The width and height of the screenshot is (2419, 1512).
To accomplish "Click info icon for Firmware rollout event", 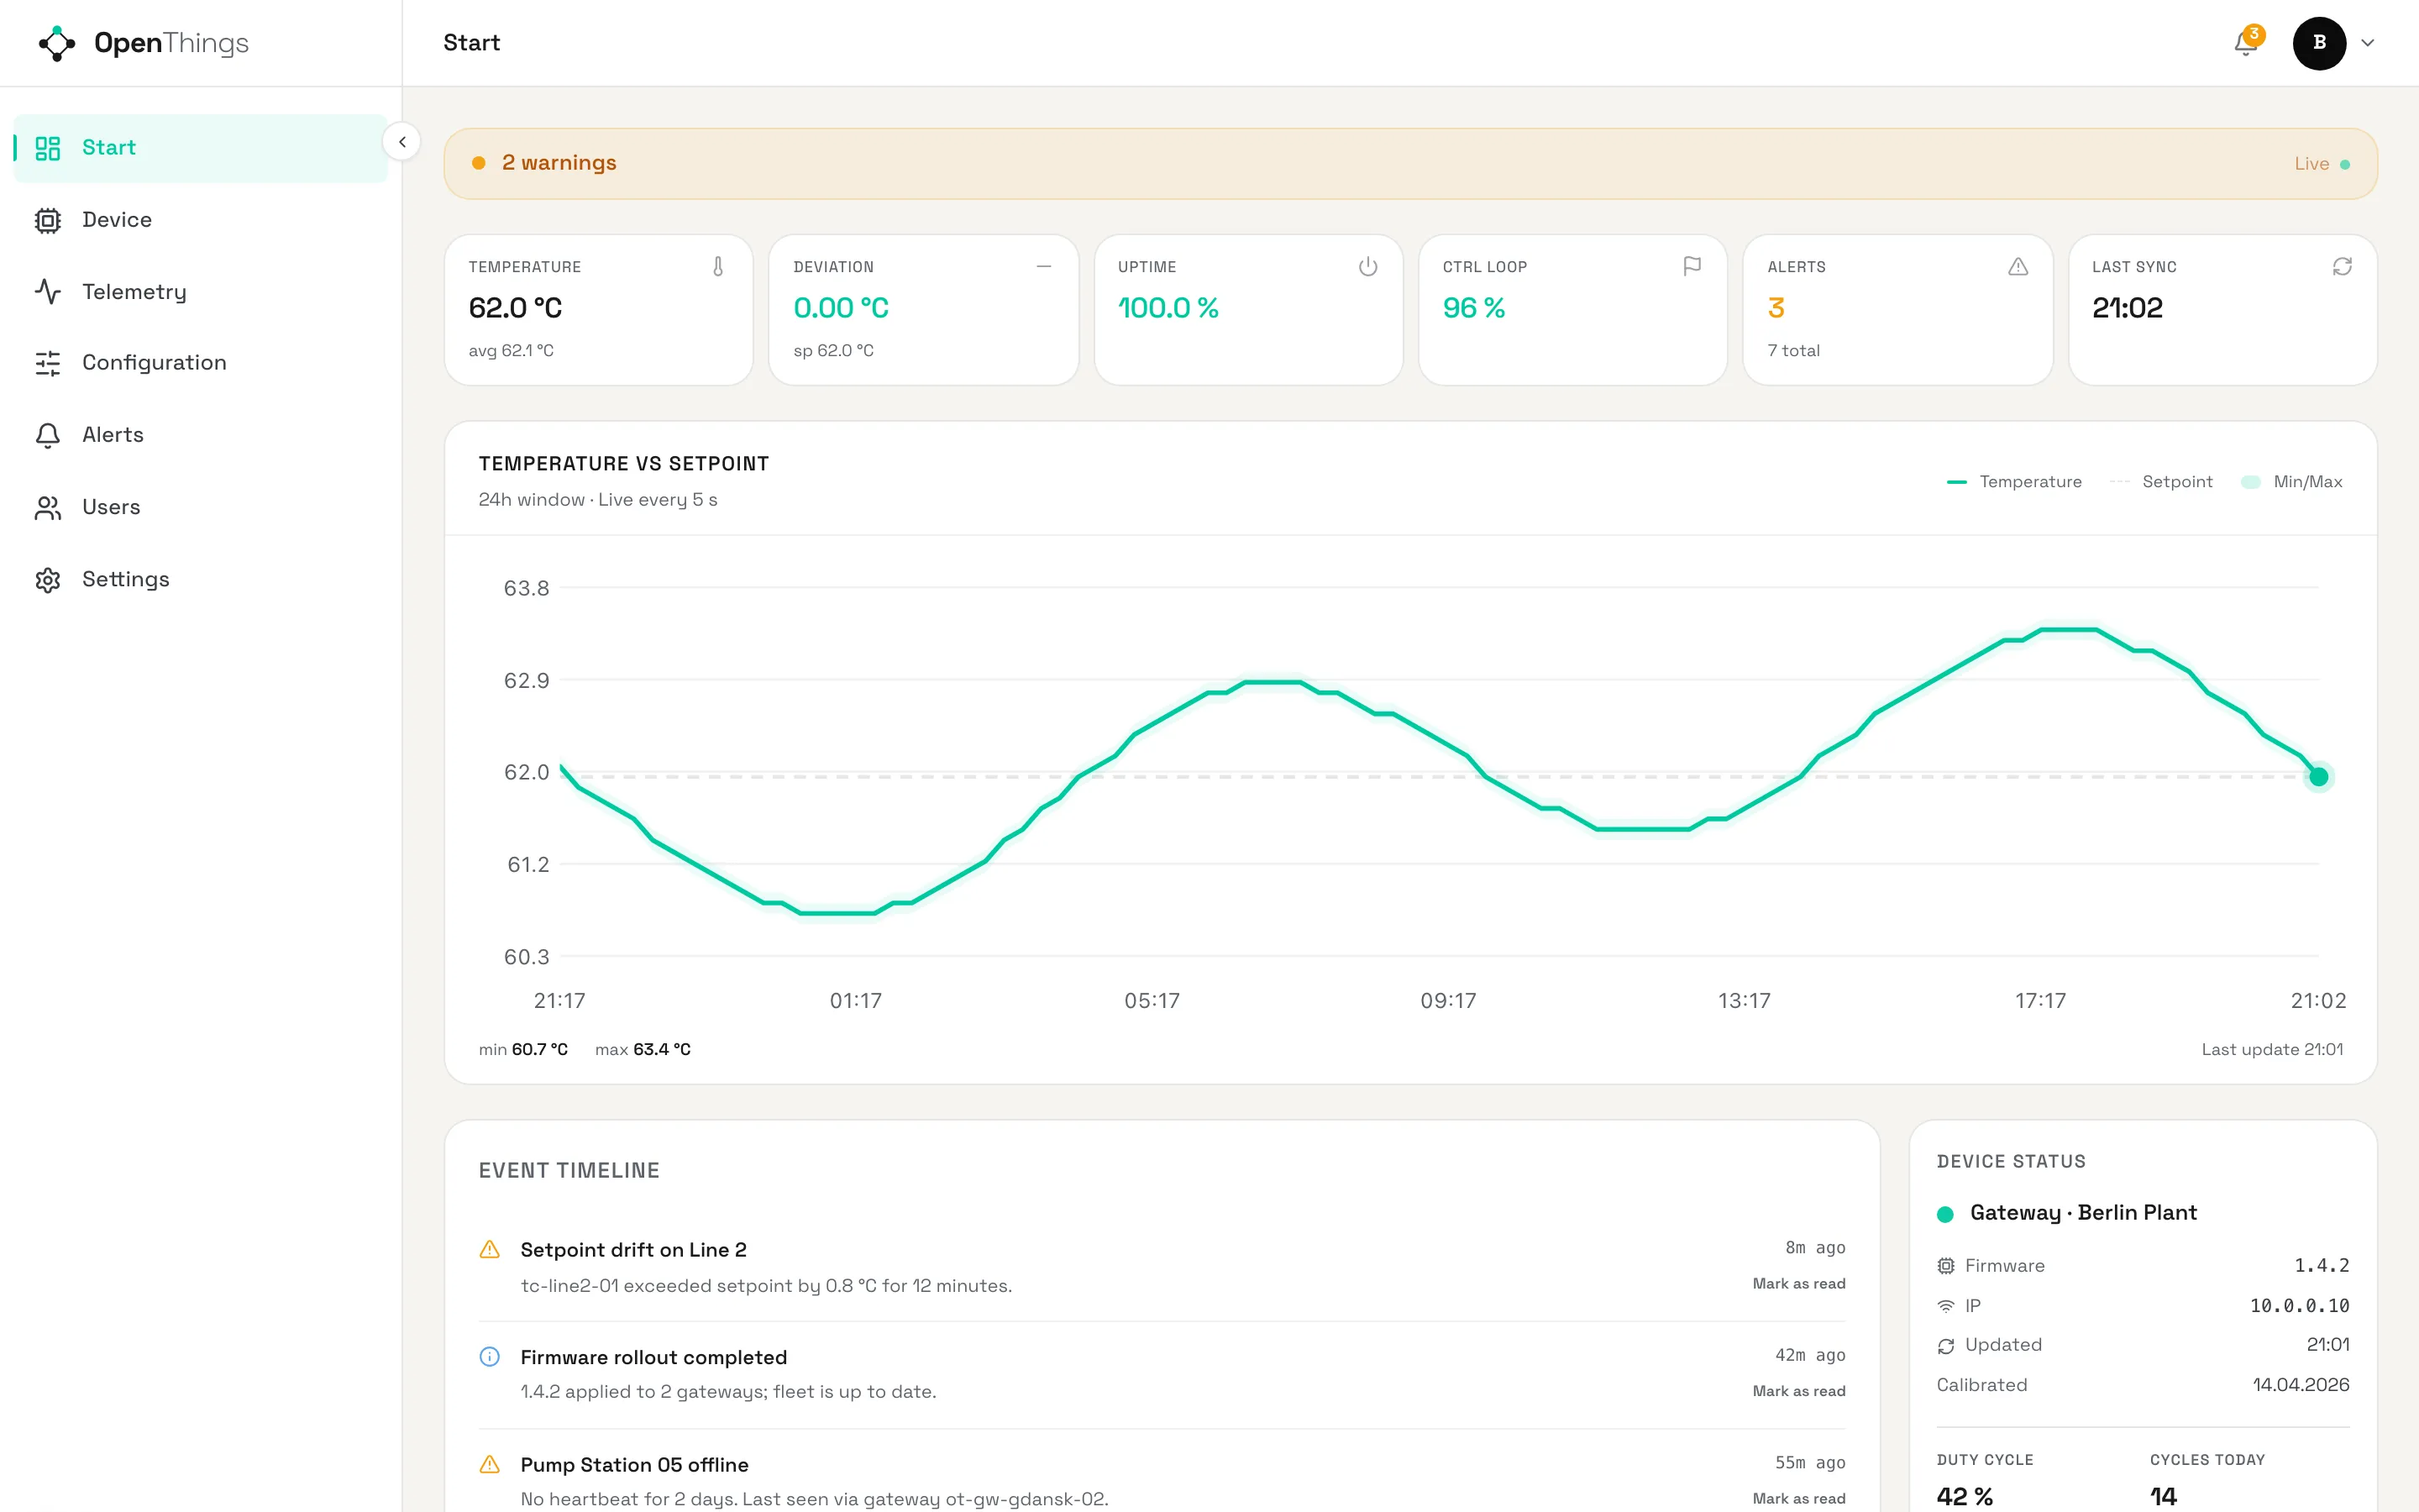I will click(x=490, y=1357).
